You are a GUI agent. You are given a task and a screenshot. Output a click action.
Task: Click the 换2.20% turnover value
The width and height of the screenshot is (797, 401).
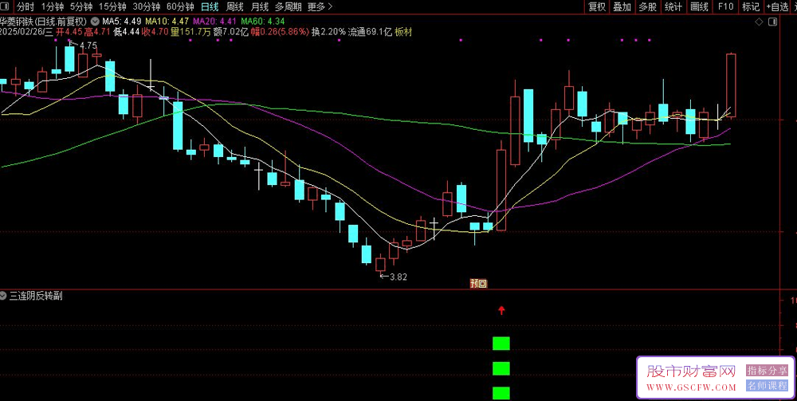(x=328, y=32)
